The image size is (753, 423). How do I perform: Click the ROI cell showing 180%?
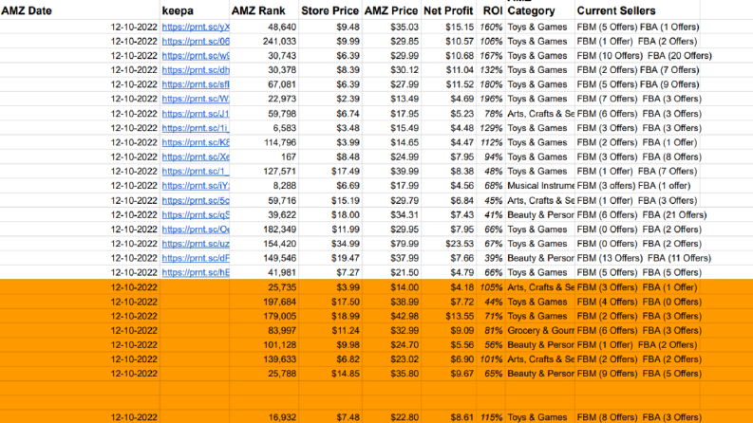[491, 84]
